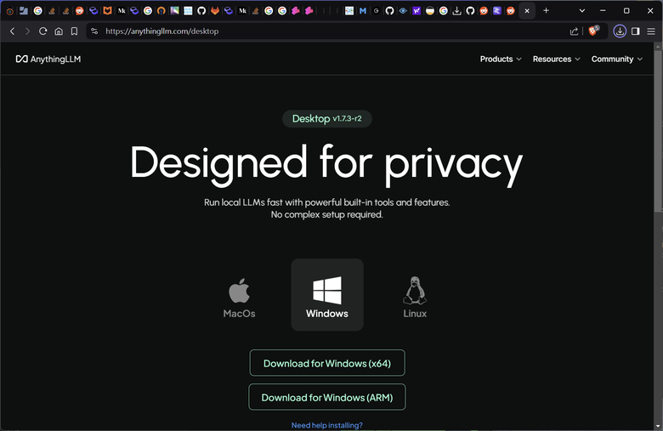This screenshot has height=431, width=663.
Task: Switch to the GitLab fox tab
Action: [215, 11]
